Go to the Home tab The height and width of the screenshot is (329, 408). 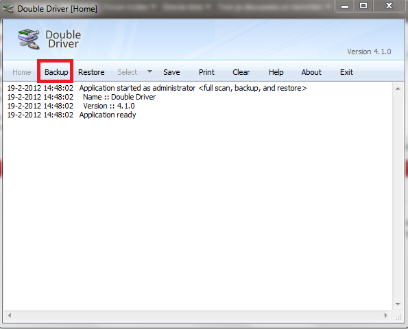tap(21, 72)
